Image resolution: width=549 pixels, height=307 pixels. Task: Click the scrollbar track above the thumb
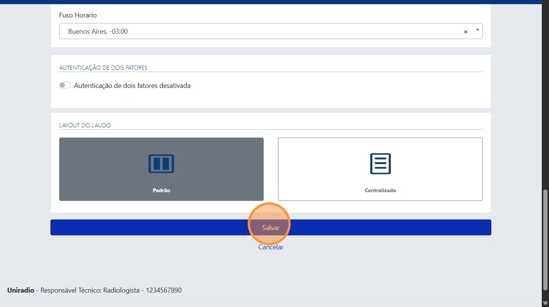545,95
